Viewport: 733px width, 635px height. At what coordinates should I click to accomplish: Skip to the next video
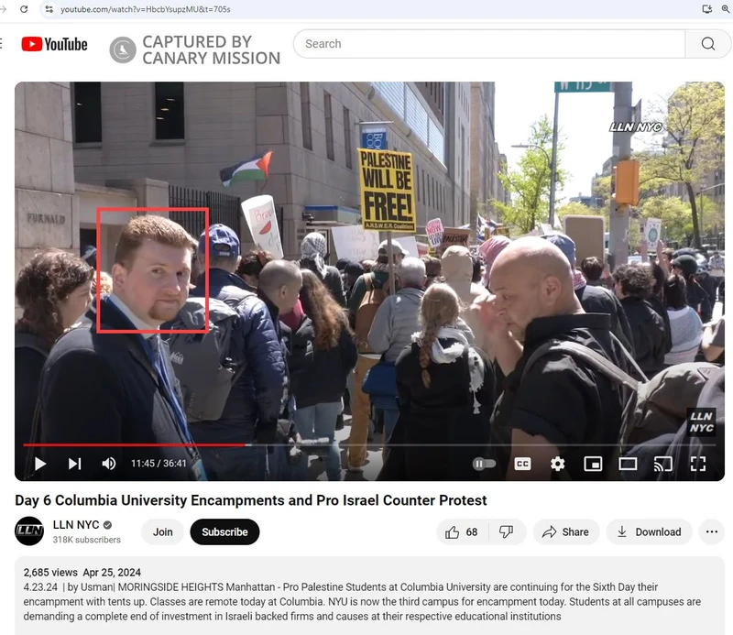pyautogui.click(x=74, y=464)
